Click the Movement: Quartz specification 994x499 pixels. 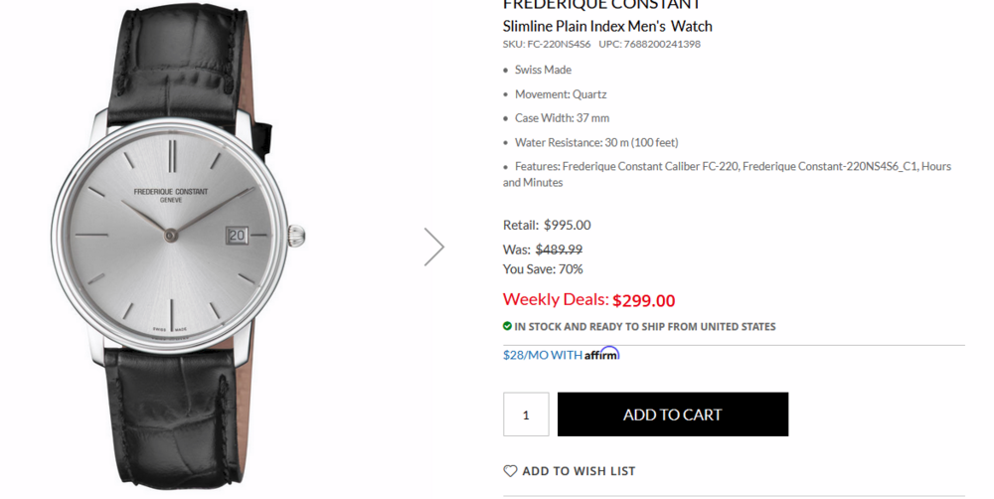click(x=561, y=94)
